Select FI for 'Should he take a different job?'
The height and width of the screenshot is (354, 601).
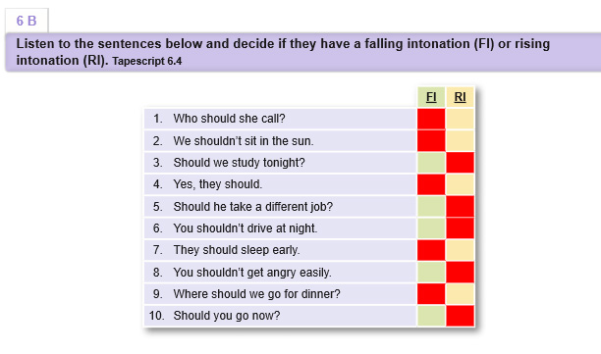click(x=431, y=207)
